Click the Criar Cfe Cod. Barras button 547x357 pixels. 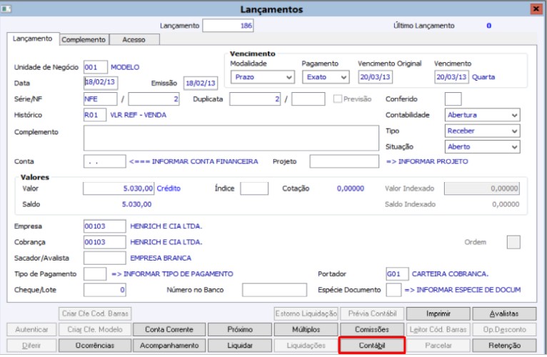[95, 313]
